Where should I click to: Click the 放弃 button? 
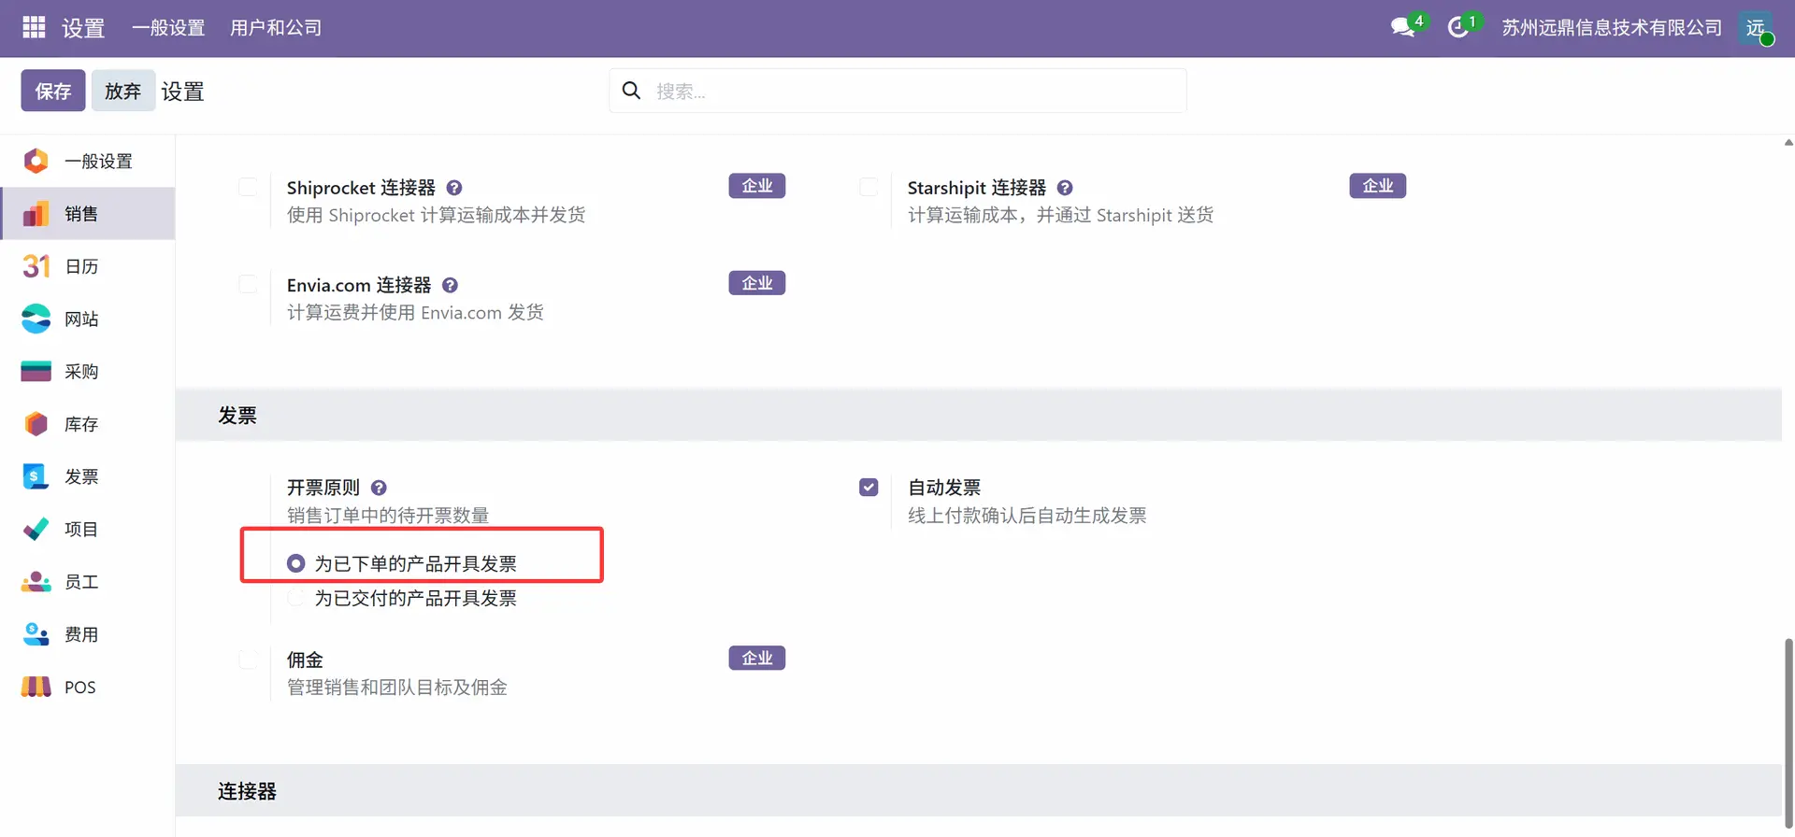[122, 91]
